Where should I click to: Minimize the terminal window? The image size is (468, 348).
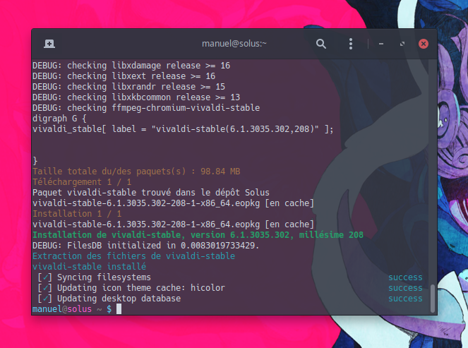pos(381,44)
